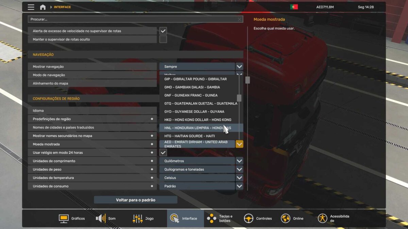
Task: Open Controles steering wheel settings
Action: pyautogui.click(x=258, y=218)
